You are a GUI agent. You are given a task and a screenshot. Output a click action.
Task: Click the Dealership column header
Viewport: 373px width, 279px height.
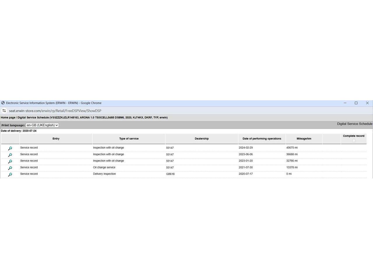click(x=202, y=139)
